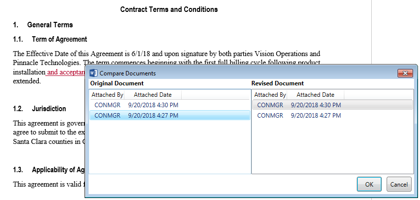The image size is (420, 200).
Task: Select the 4:30 PM entry under Original Document
Action: (136, 105)
